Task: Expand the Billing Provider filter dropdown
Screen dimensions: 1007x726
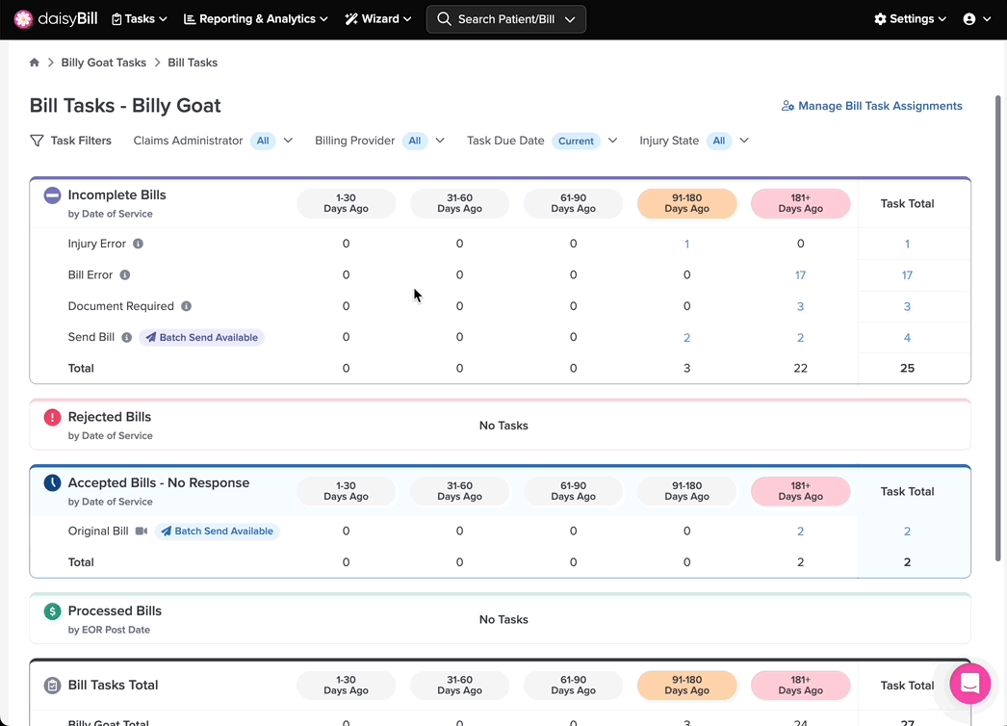Action: pyautogui.click(x=440, y=141)
